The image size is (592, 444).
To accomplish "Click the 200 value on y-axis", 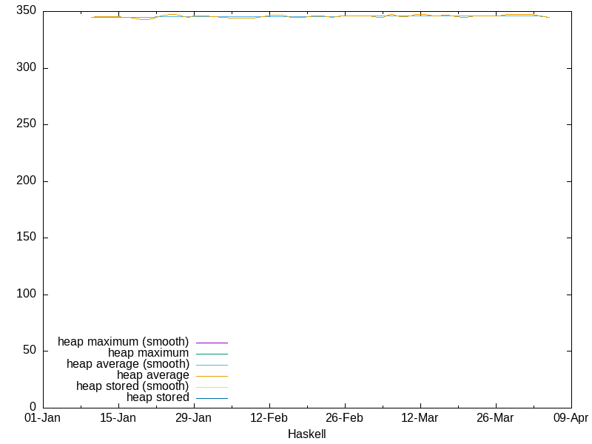I will (x=26, y=181).
